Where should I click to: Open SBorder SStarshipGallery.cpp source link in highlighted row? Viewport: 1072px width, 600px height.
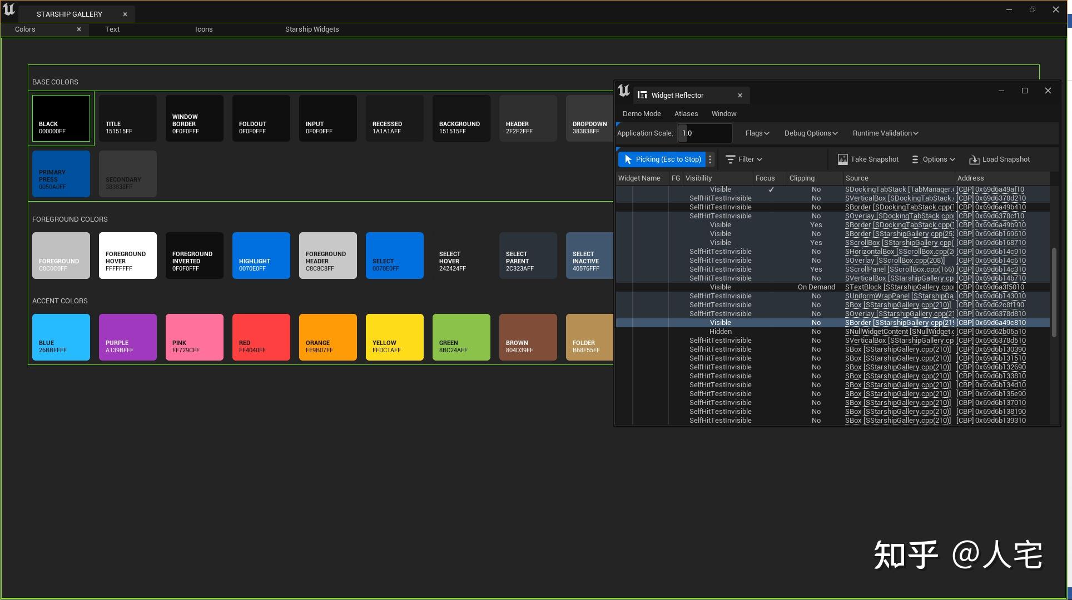click(x=899, y=323)
